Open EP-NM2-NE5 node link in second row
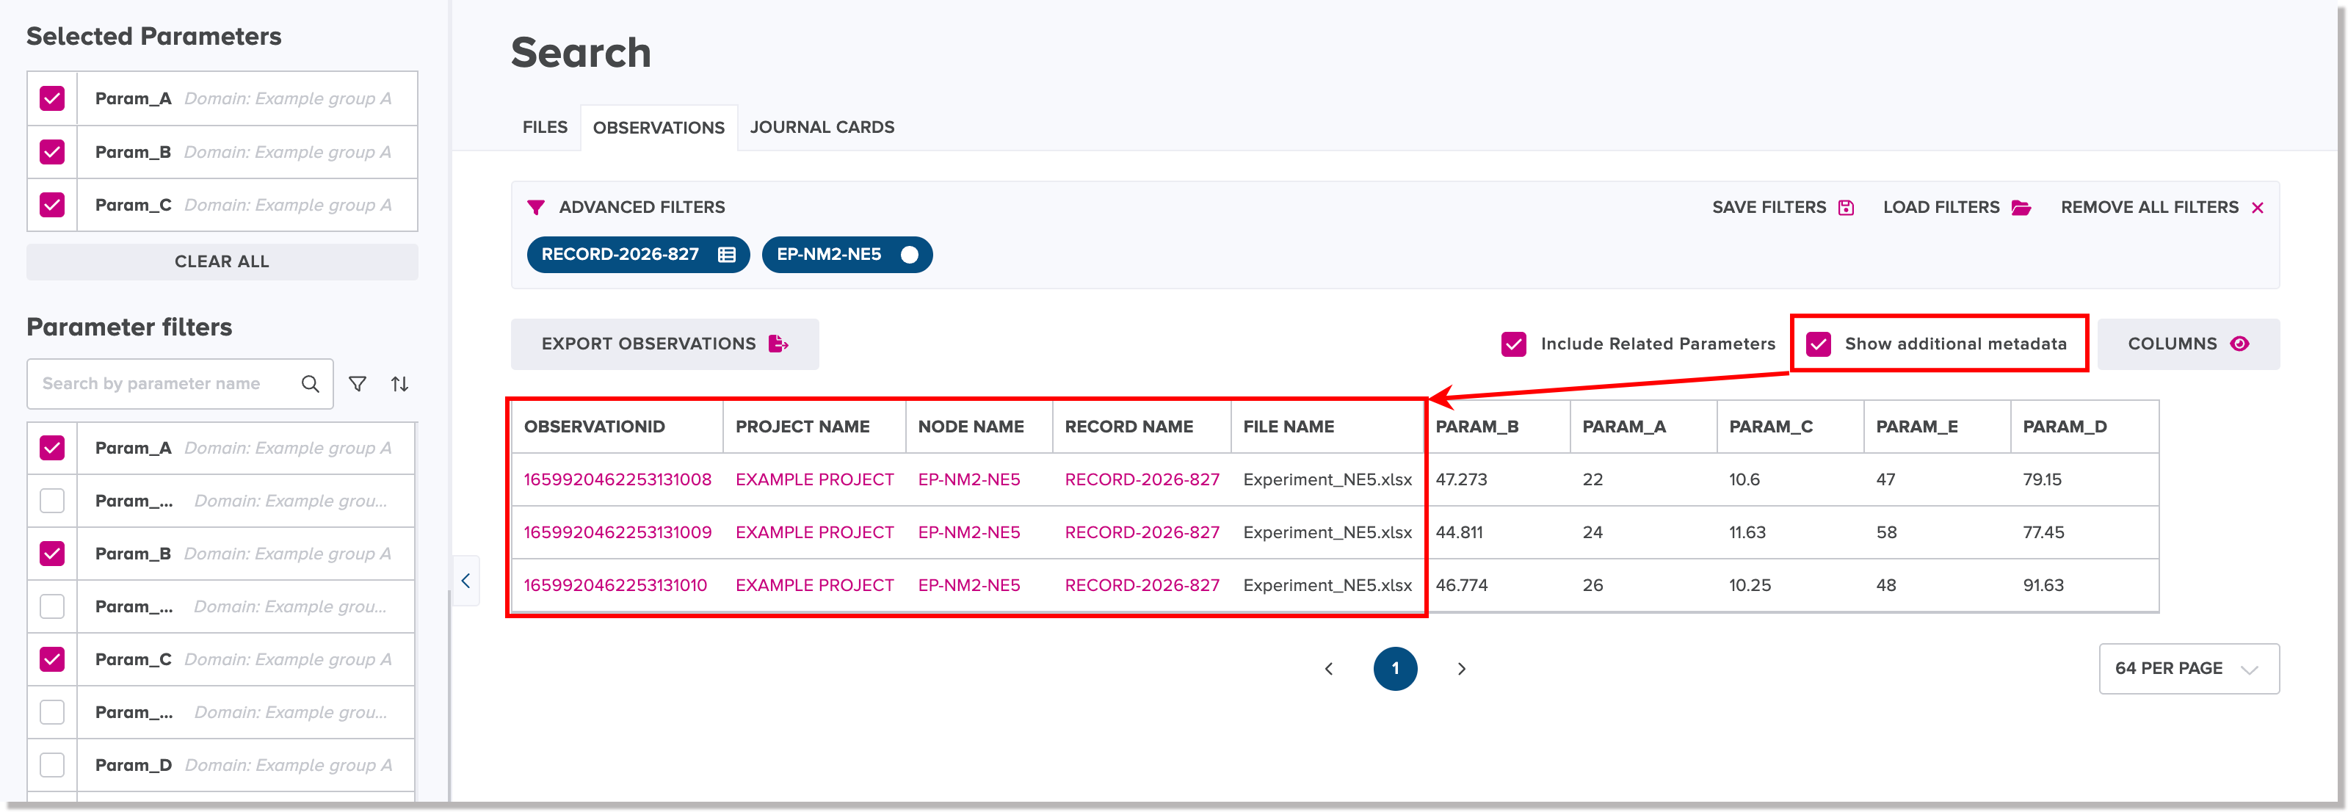The width and height of the screenshot is (2348, 812). (969, 532)
